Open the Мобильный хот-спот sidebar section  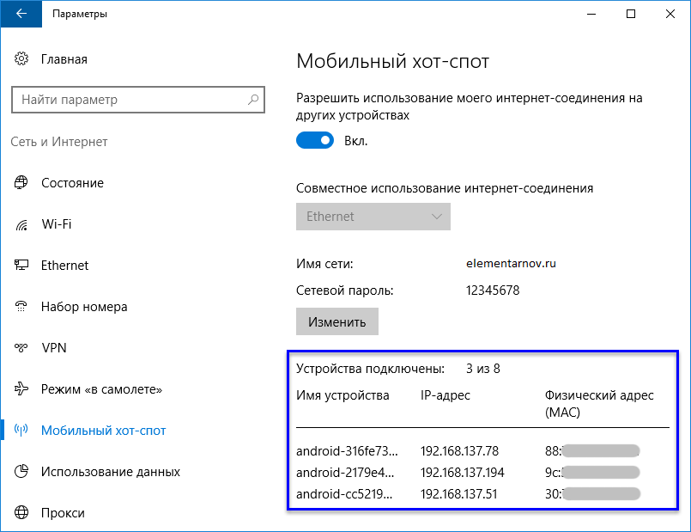point(103,431)
